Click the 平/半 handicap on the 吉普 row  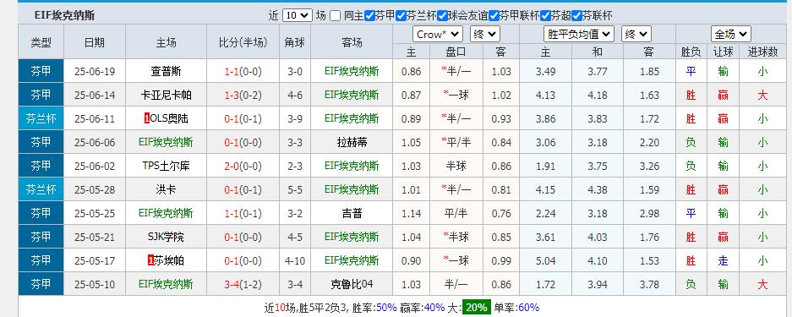point(456,214)
